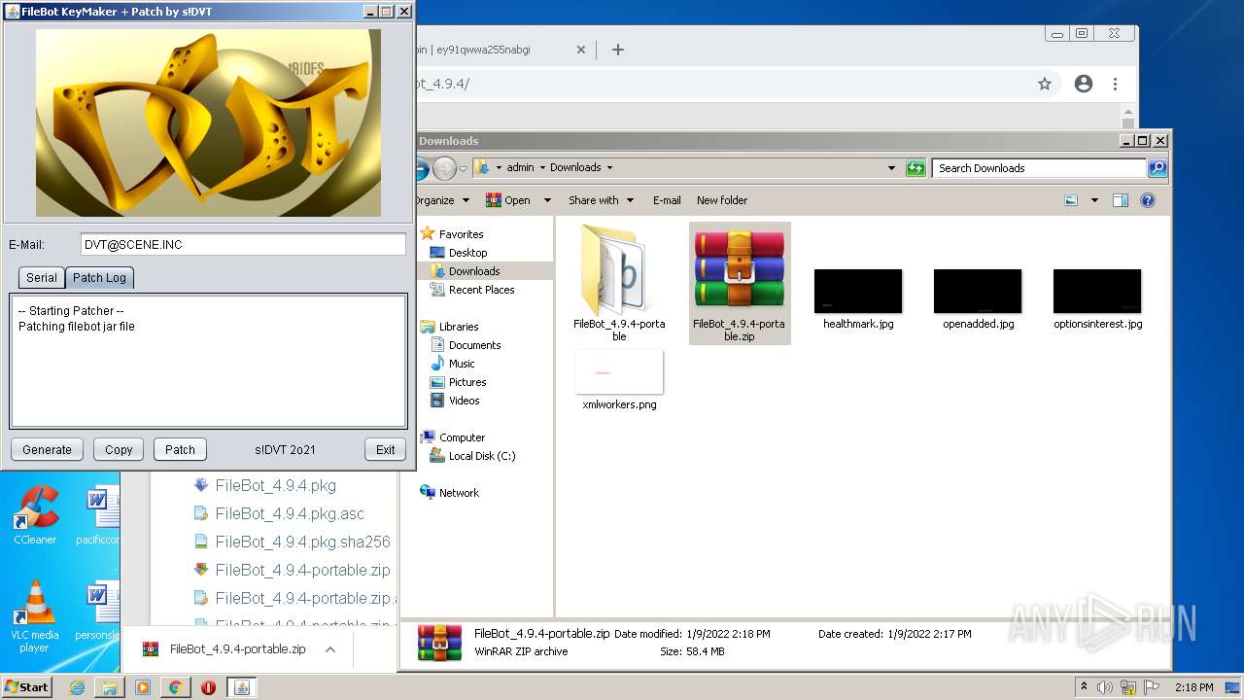
Task: Focus the E-Mail input field
Action: point(243,245)
